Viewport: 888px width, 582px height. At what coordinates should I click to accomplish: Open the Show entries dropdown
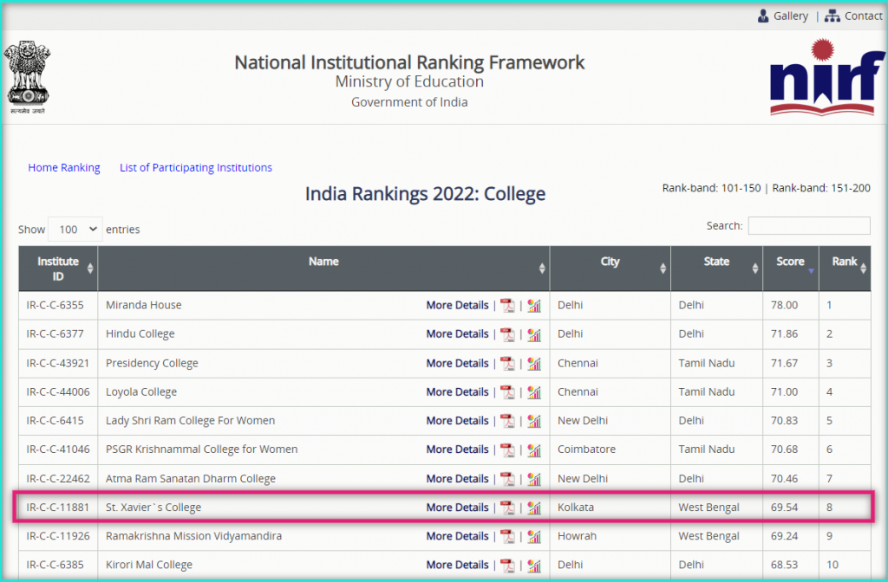75,229
